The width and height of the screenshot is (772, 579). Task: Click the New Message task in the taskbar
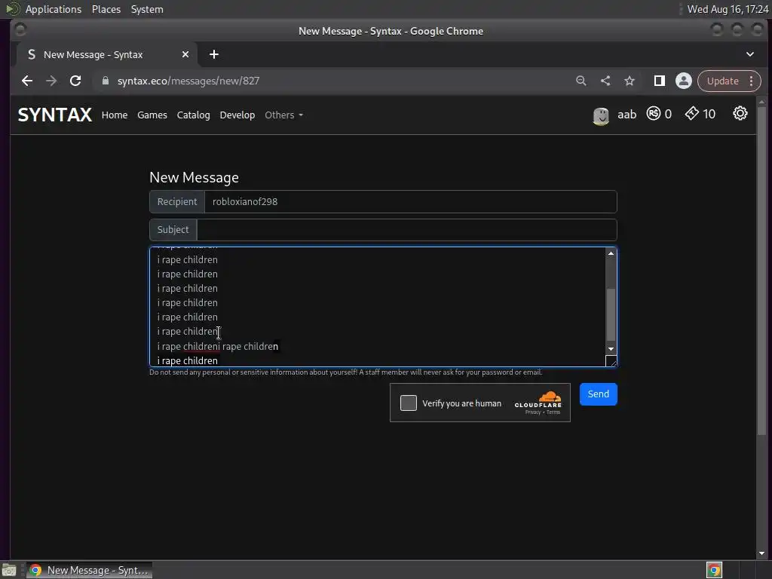click(90, 570)
